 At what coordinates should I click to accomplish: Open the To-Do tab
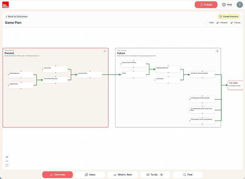(155, 175)
